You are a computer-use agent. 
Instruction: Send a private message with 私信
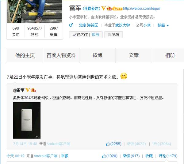(113, 35)
